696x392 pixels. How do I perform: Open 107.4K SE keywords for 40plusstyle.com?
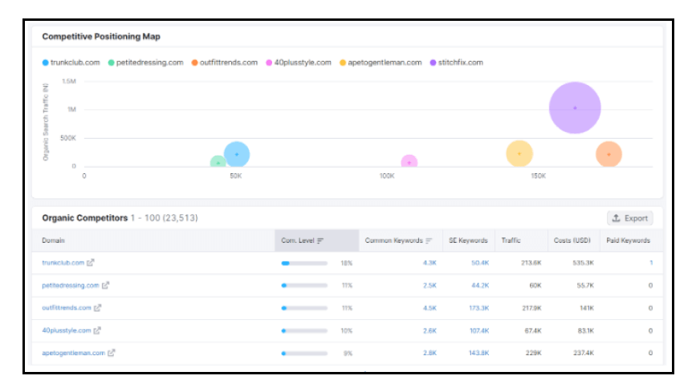coord(479,331)
